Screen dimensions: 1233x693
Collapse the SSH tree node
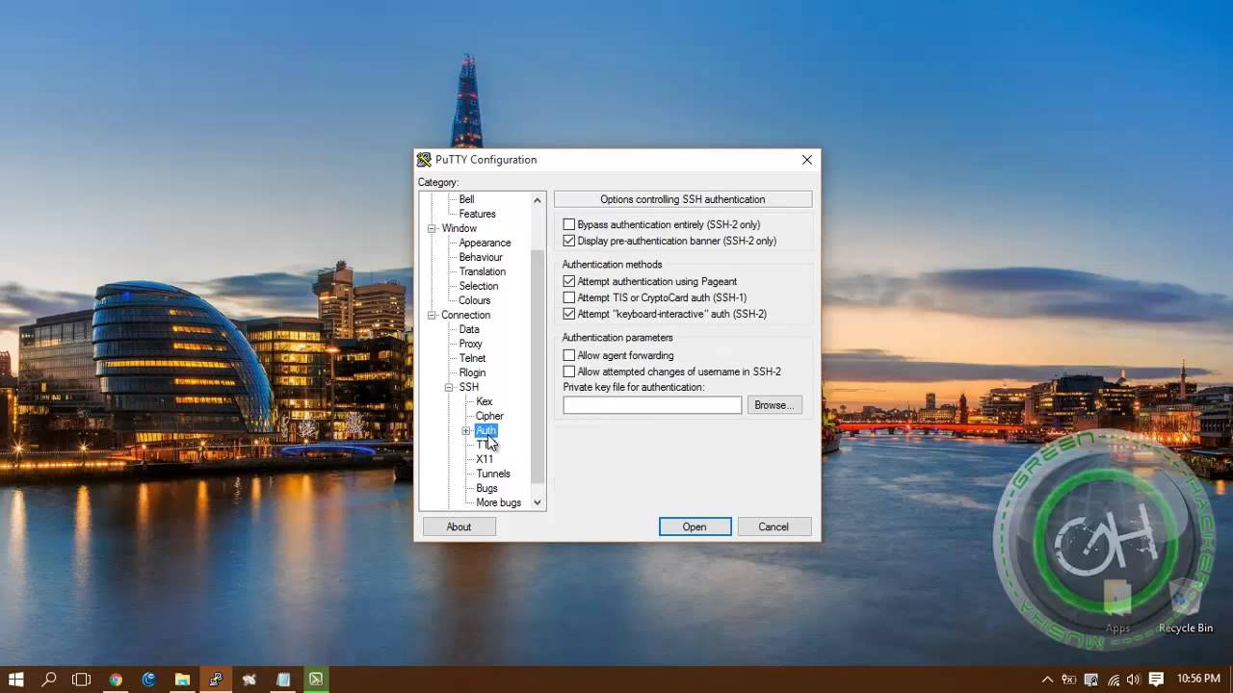pos(449,387)
